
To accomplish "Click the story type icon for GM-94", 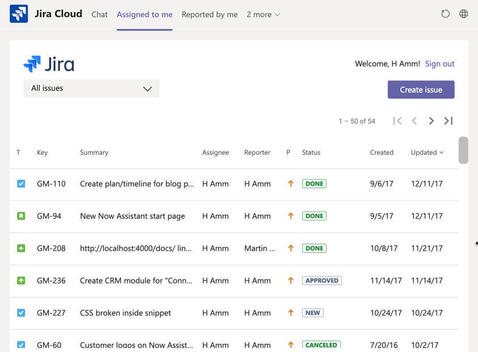I will [x=21, y=216].
